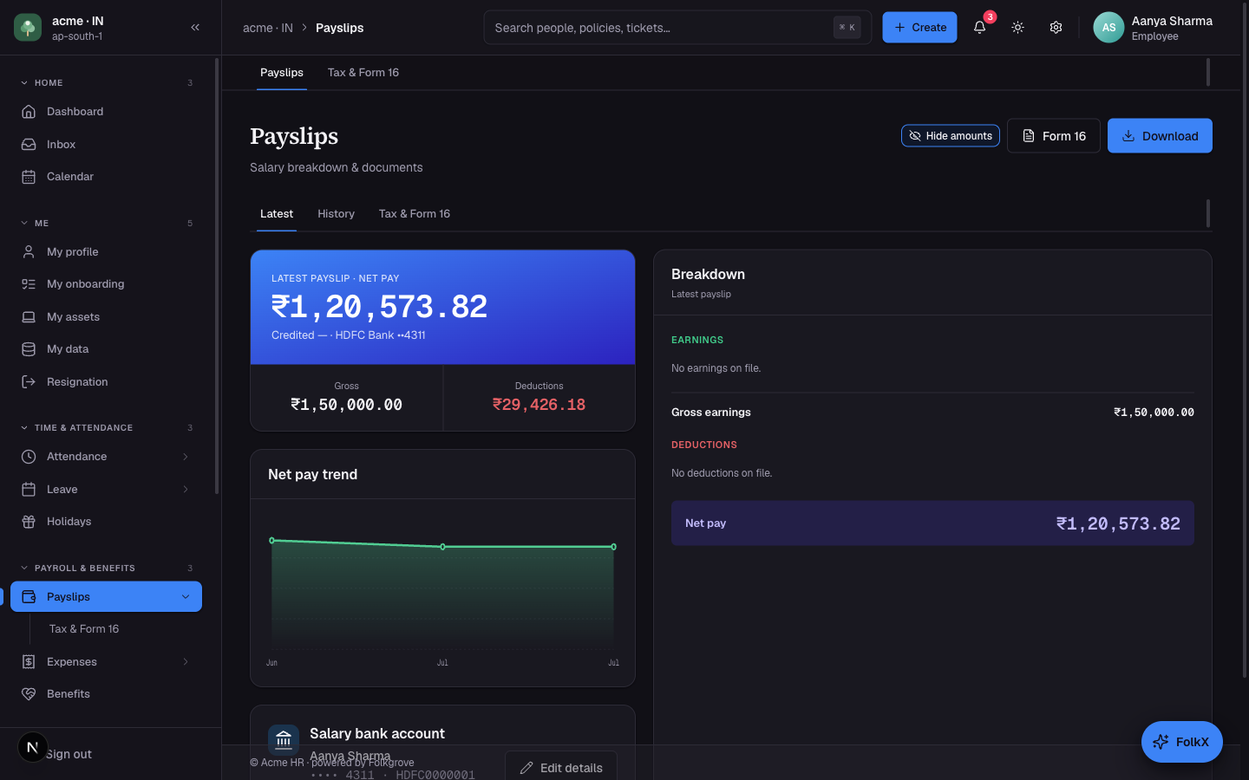This screenshot has height=780, width=1249.
Task: Click the Payslips wallet icon
Action: [x=29, y=597]
